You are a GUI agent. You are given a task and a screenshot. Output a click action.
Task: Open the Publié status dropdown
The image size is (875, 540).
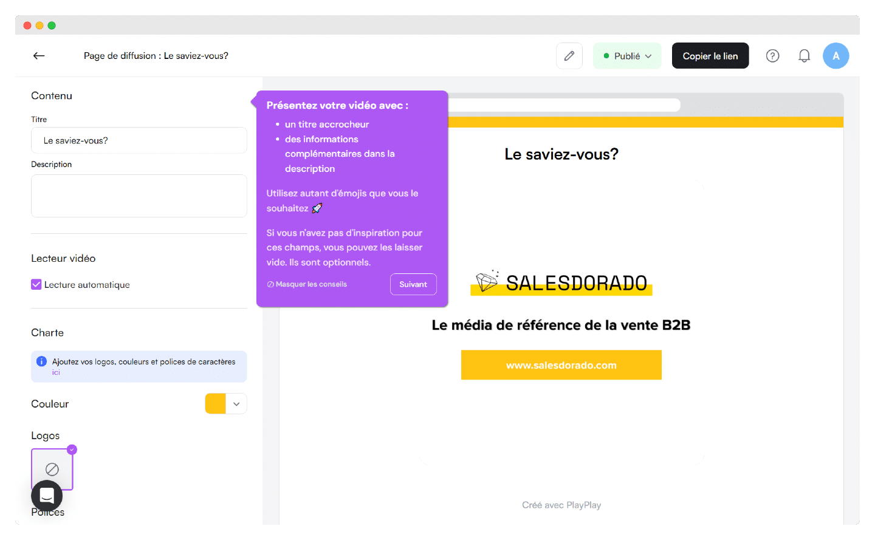point(627,56)
